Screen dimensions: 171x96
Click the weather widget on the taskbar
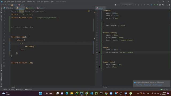(6, 93)
